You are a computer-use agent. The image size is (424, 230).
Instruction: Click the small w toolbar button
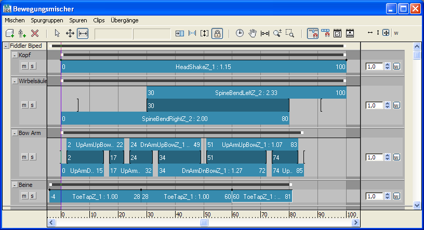396,33
